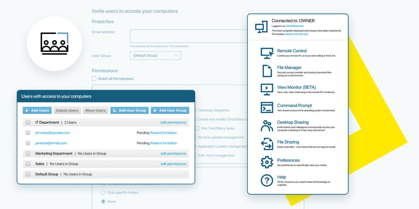The height and width of the screenshot is (209, 419).
Task: Click the 'OWNER\Michael' logged-in link
Action: [x=295, y=26]
